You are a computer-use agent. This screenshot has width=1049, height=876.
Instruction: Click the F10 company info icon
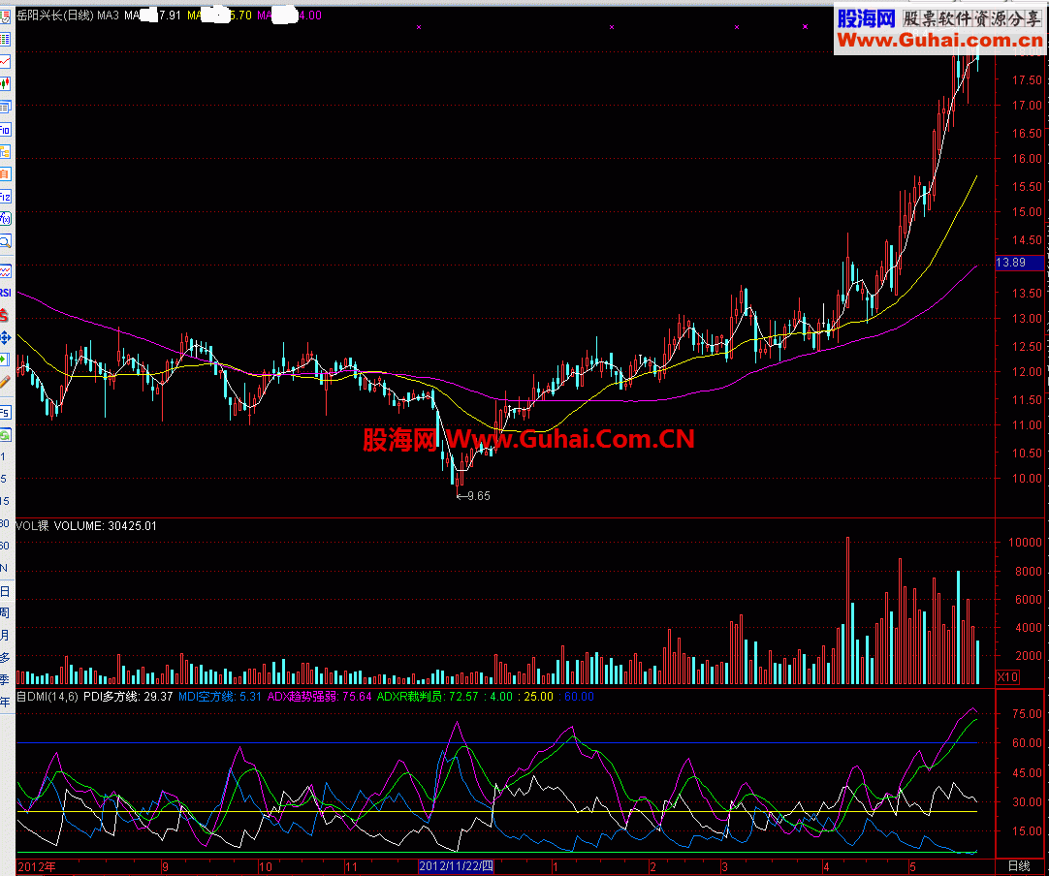click(5, 130)
